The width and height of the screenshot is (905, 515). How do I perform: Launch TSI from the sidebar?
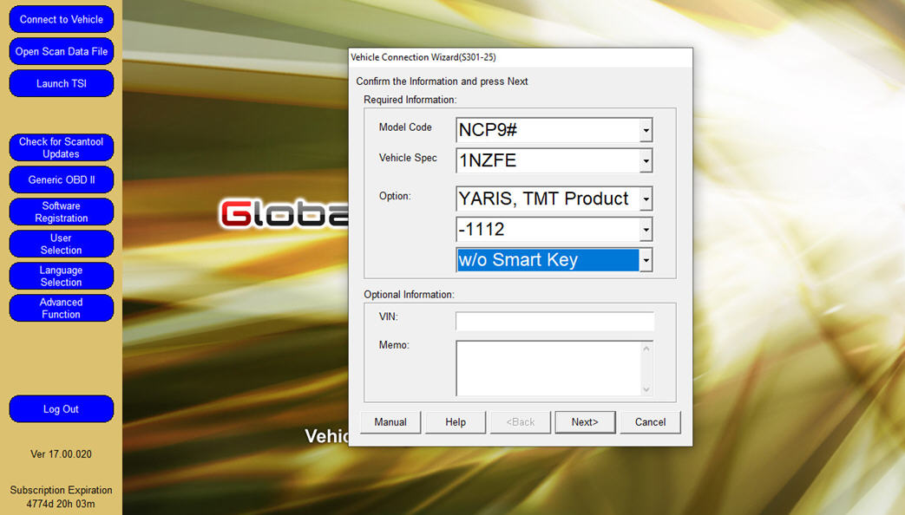pyautogui.click(x=62, y=83)
